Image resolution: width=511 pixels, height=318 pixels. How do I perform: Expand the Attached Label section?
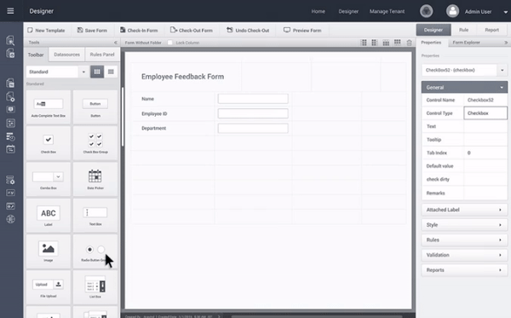(x=464, y=210)
